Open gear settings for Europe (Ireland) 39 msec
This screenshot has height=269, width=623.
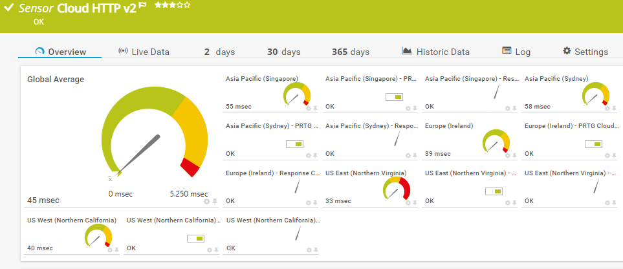click(507, 155)
